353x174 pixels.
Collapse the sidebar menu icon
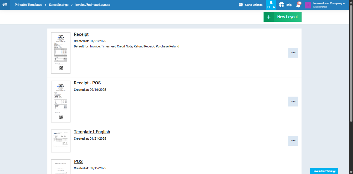click(5, 5)
